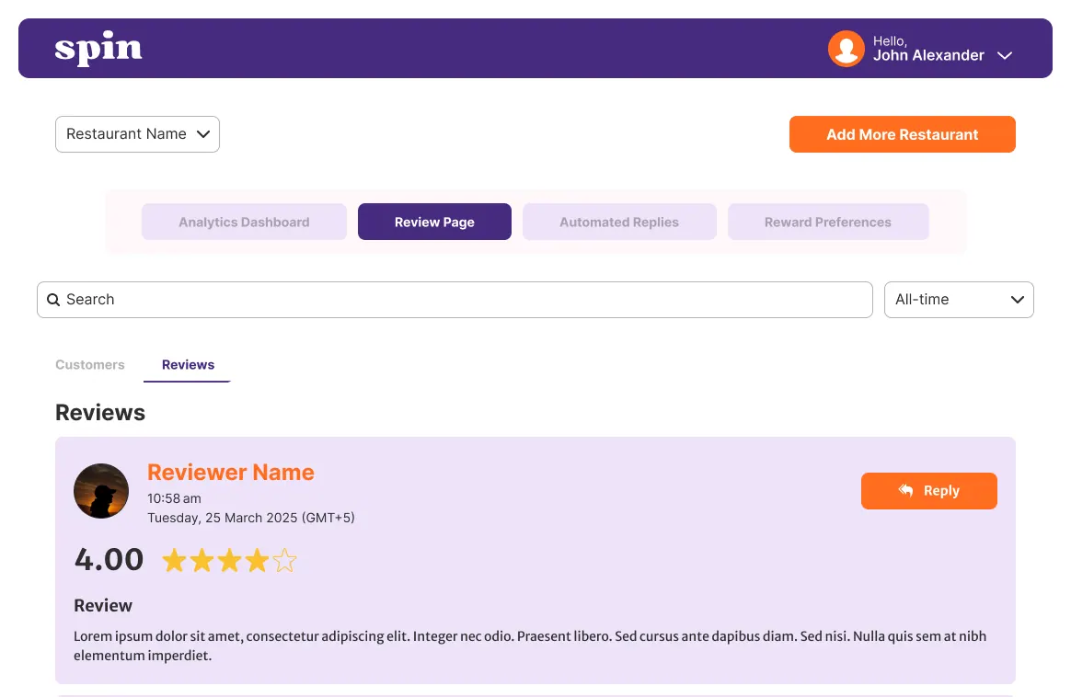Click the spin logo
Image resolution: width=1071 pixels, height=697 pixels.
tap(98, 49)
